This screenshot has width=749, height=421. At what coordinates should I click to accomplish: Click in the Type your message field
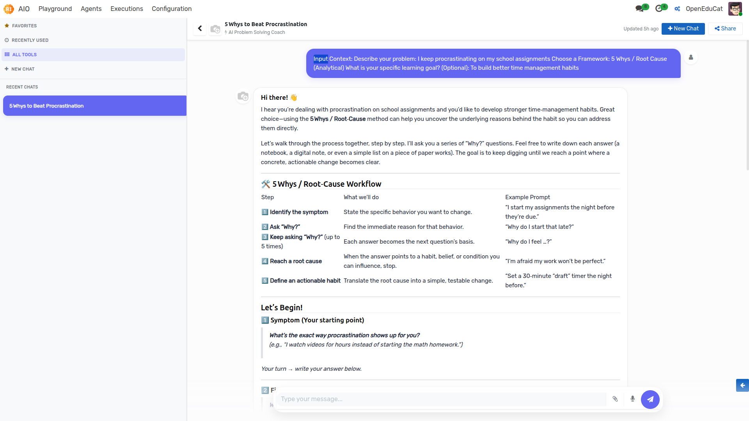tap(441, 399)
